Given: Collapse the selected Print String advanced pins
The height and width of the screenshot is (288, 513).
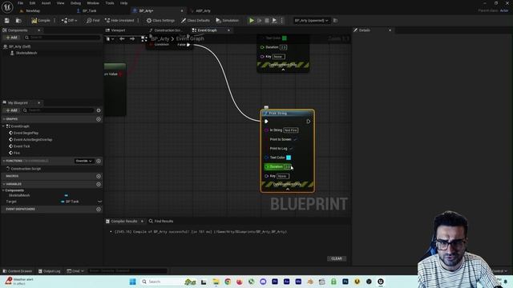Looking at the screenshot, I should coord(288,189).
